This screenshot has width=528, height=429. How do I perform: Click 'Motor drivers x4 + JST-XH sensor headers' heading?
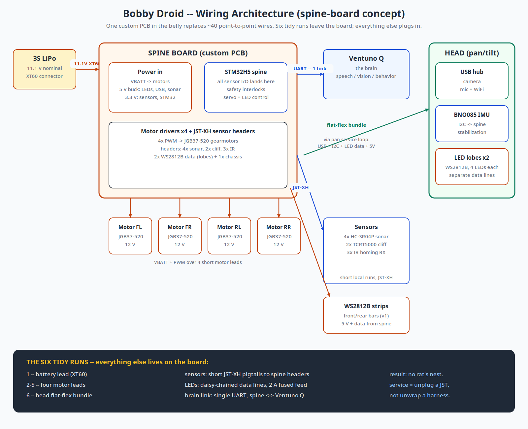tap(198, 131)
